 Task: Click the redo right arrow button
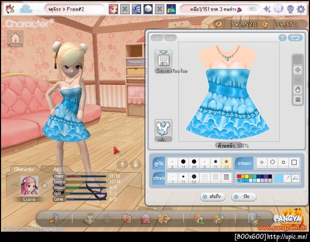(x=170, y=38)
